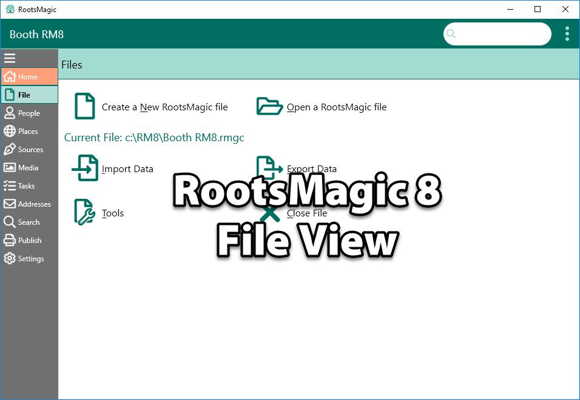This screenshot has width=580, height=400.
Task: Click the Home house icon
Action: coord(10,76)
